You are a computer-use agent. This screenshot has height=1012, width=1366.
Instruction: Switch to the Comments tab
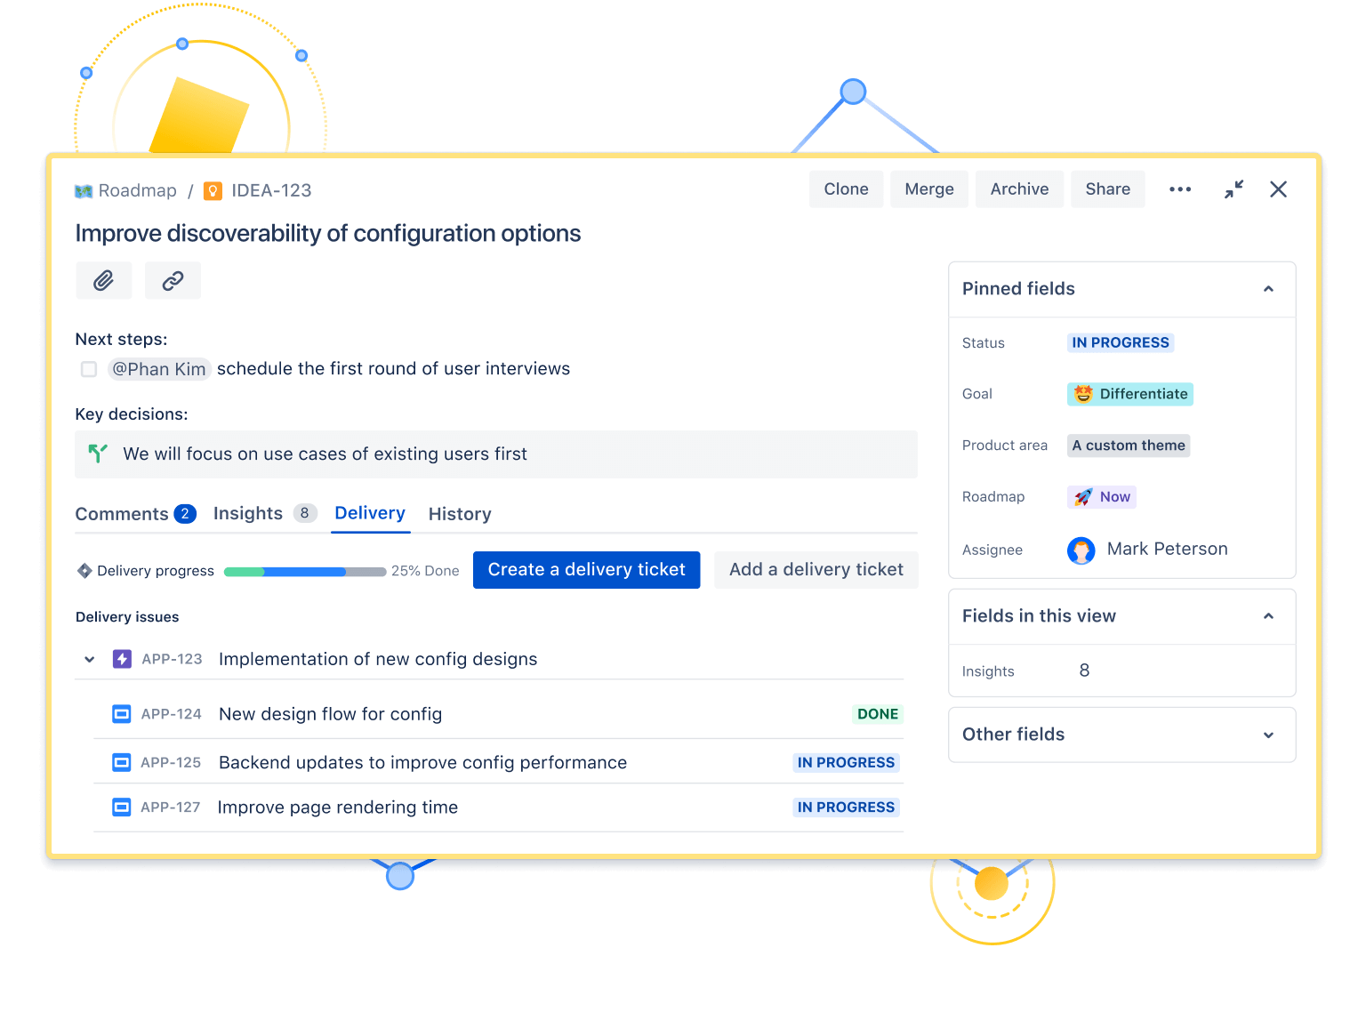[x=123, y=513]
